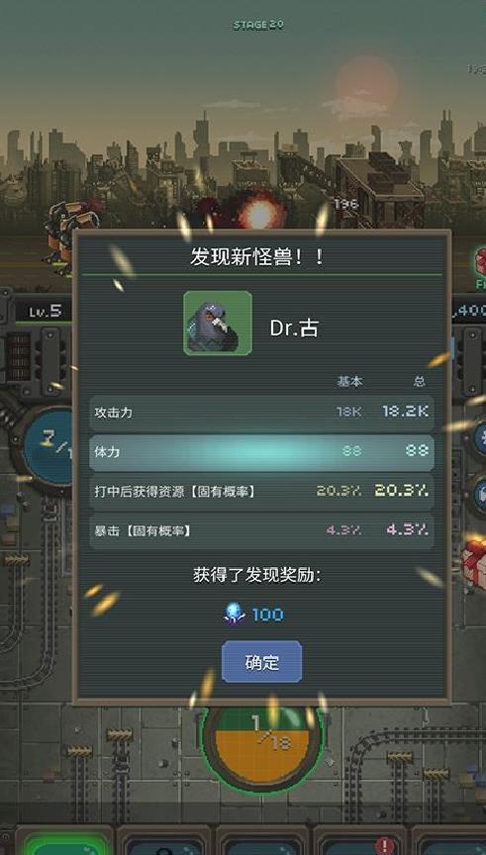
Task: Select the 攻击力 stat row
Action: pyautogui.click(x=261, y=413)
